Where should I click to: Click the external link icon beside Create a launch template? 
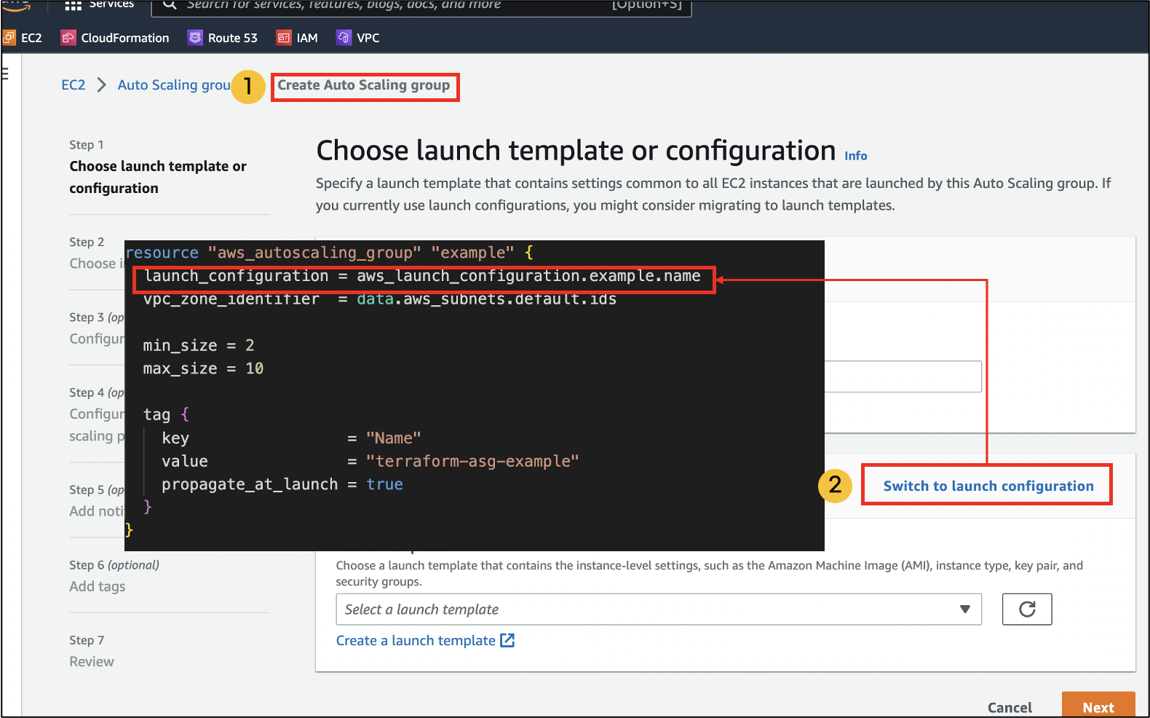tap(507, 641)
